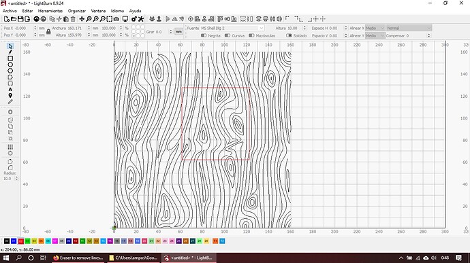Image resolution: width=470 pixels, height=263 pixels.
Task: Toggle the aspect ratio lock padlock
Action: 48,32
